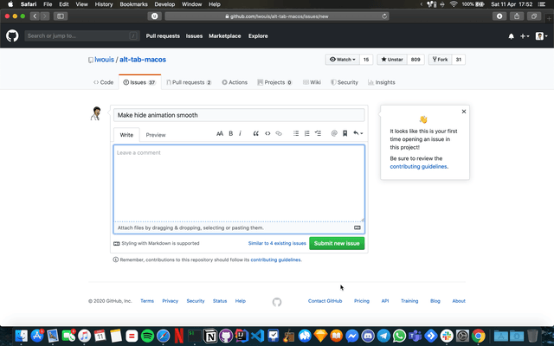Open contributing guidelines link below the form

tap(275, 259)
